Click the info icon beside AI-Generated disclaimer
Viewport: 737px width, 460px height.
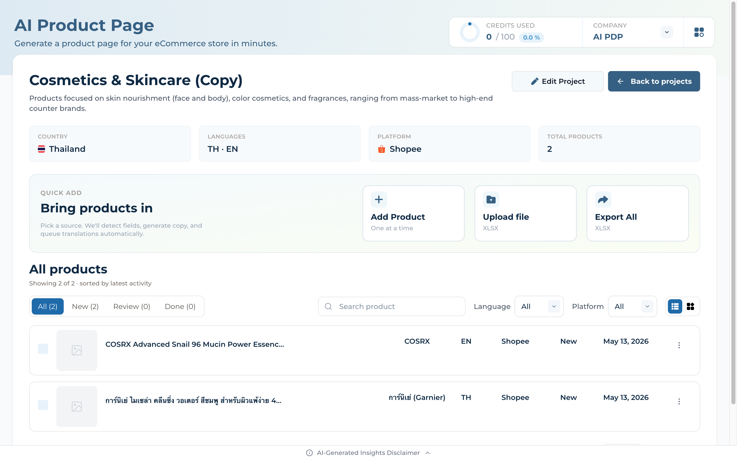(x=309, y=453)
